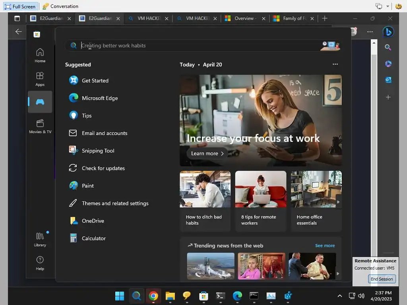Viewport: 407px width, 305px height.
Task: Launch Microsoft Edge from suggested list
Action: pos(93,98)
